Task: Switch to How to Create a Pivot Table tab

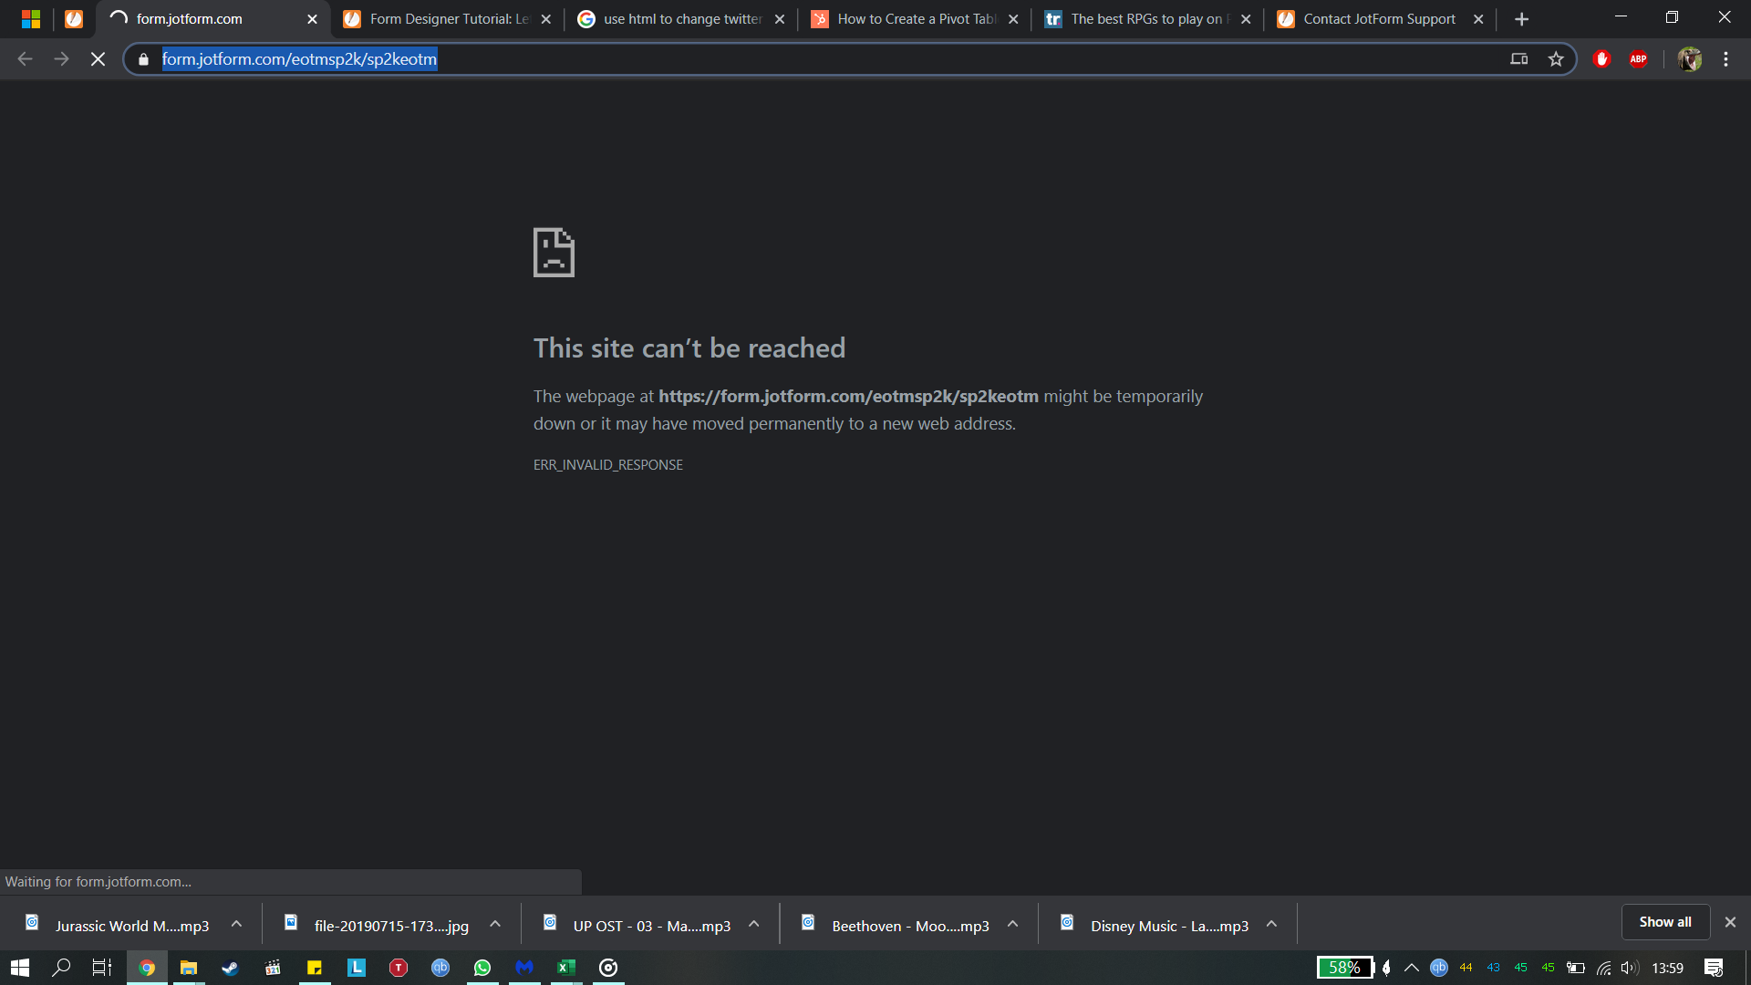Action: click(x=915, y=19)
